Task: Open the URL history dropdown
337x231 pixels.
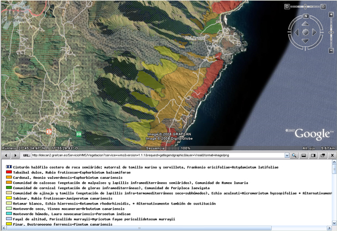Action: (x=286, y=155)
